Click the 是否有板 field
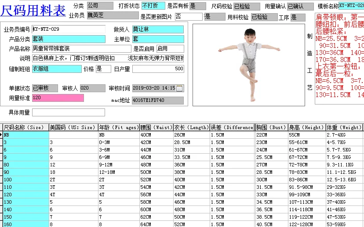 coord(197,6)
